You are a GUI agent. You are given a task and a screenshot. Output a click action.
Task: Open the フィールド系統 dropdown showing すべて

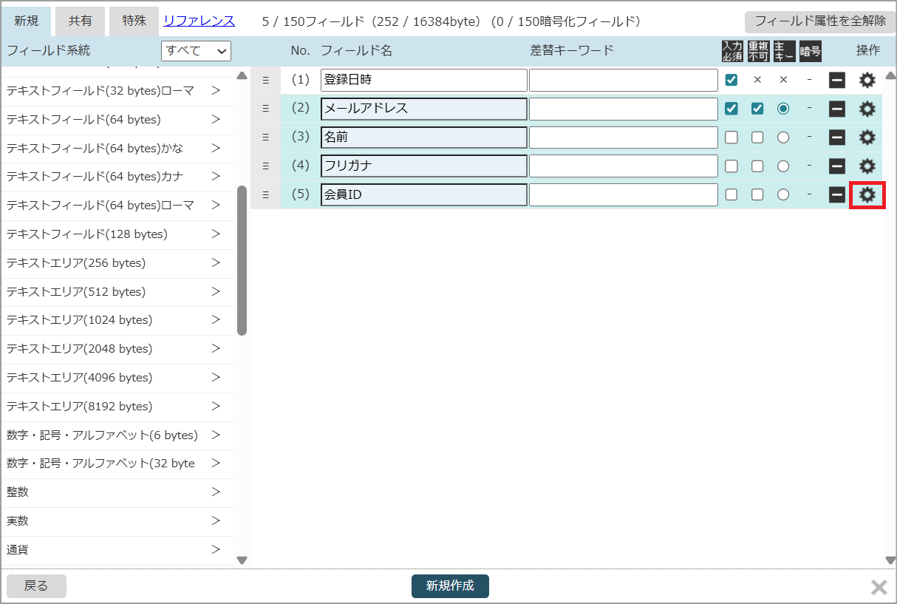[x=196, y=51]
